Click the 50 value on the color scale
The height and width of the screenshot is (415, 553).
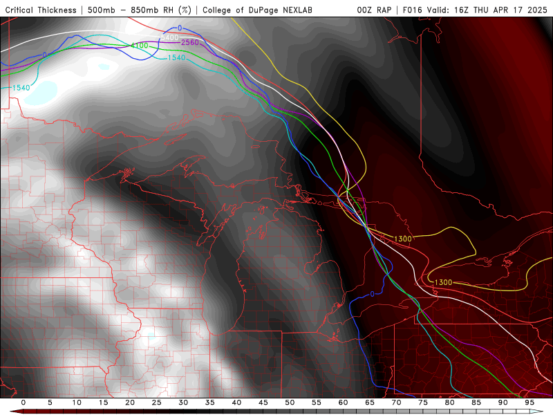pos(290,403)
